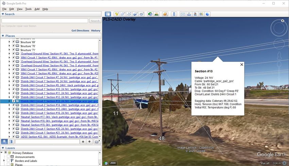Uncheck Structure '69' checkbox

tap(14, 42)
